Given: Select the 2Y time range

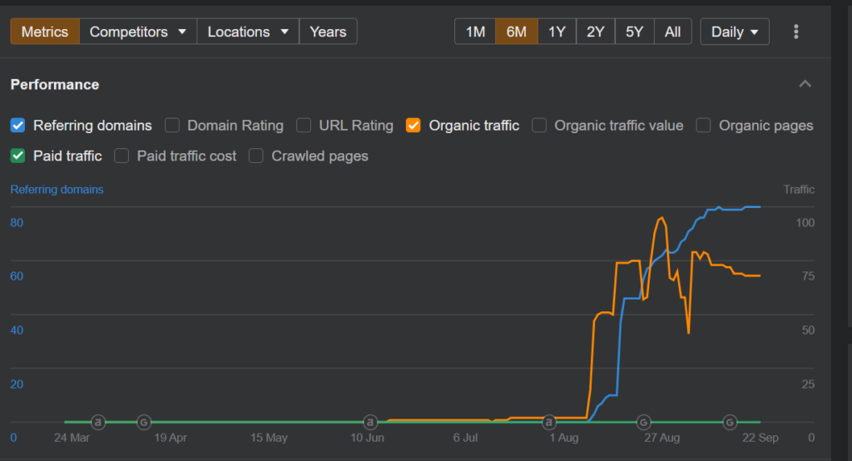Looking at the screenshot, I should (x=596, y=32).
